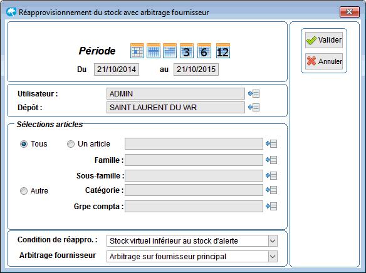The image size is (366, 273).
Task: Open the Dépôt lookup list icon
Action: [x=254, y=107]
